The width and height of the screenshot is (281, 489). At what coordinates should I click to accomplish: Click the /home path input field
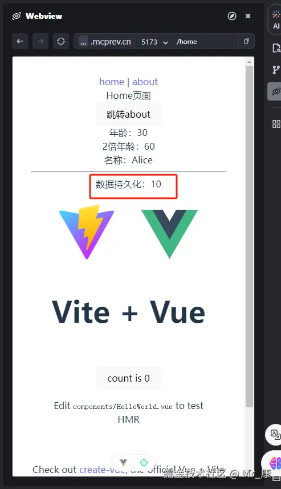pyautogui.click(x=205, y=42)
